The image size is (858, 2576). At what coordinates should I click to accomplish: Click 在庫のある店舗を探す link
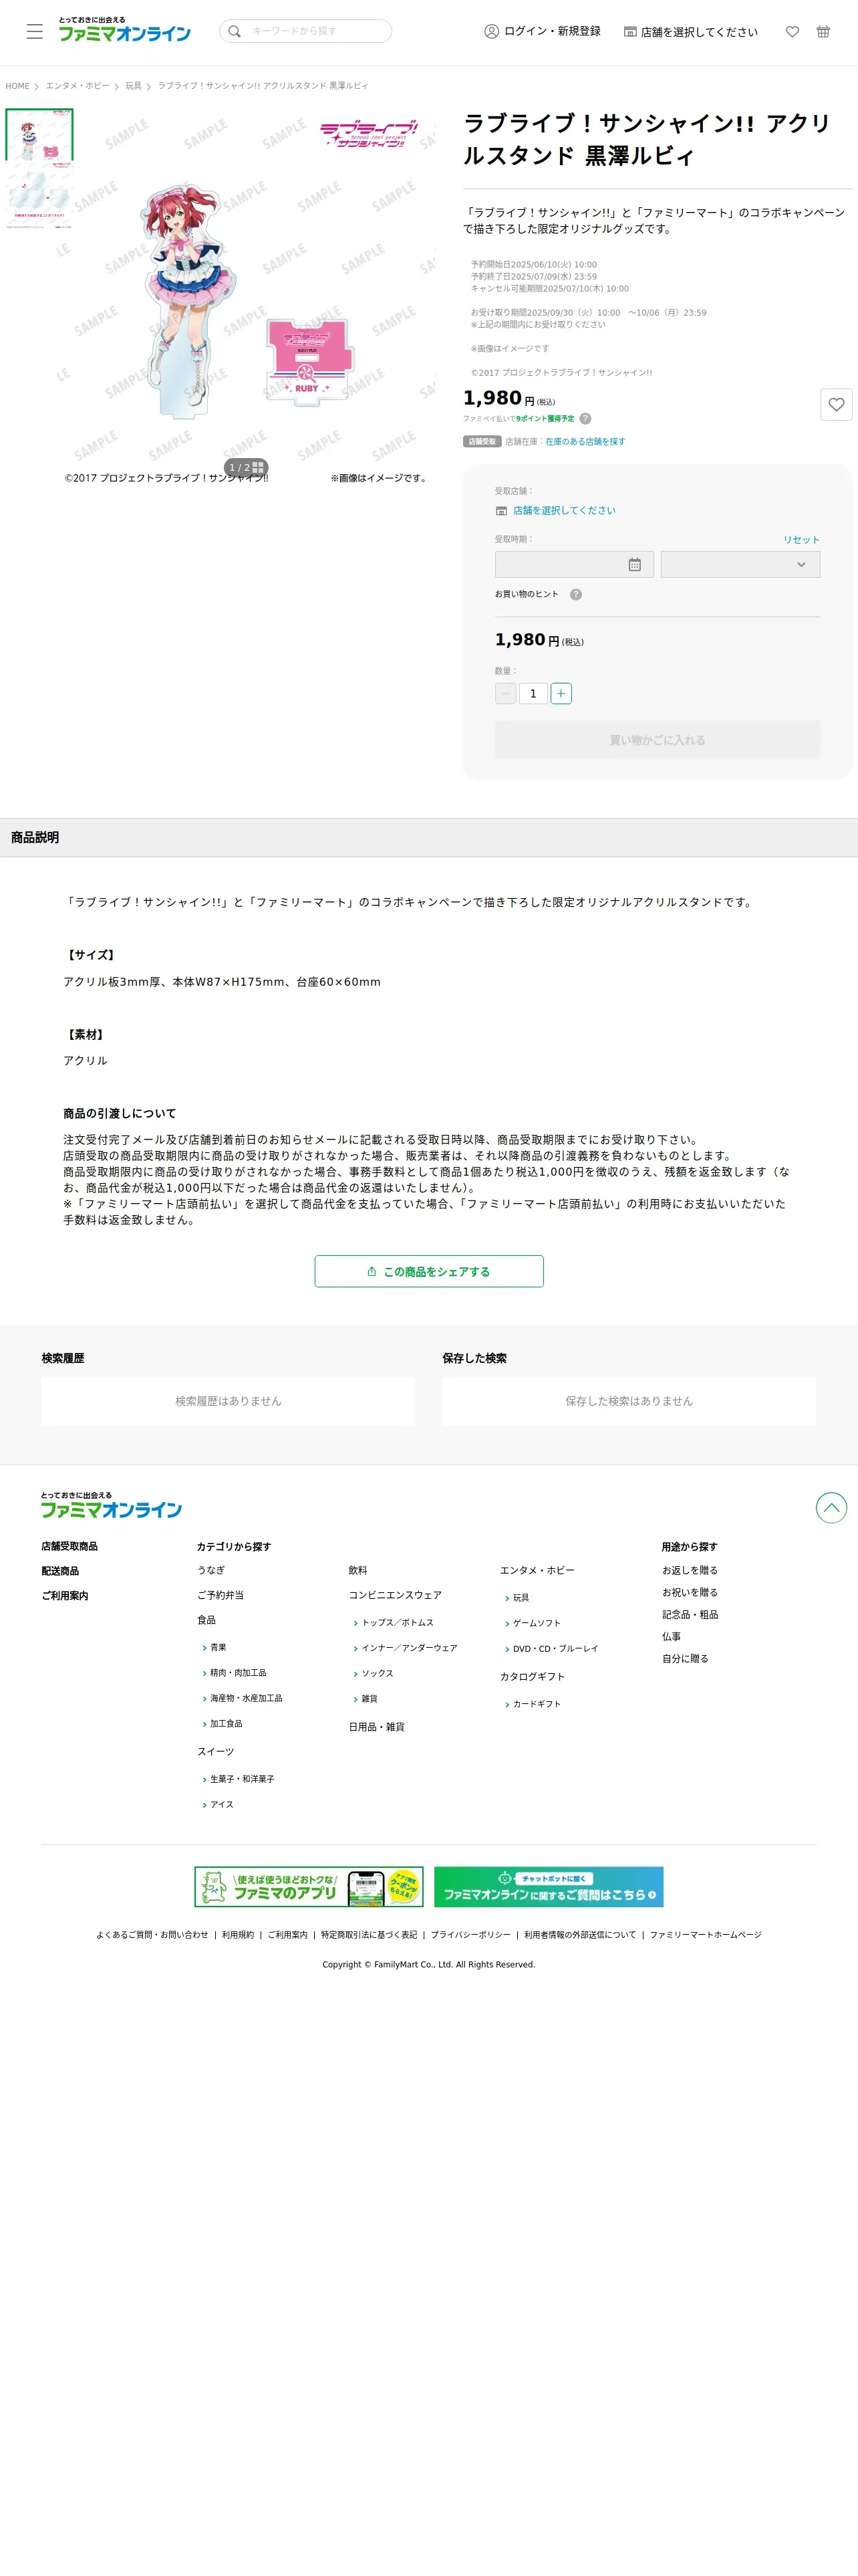(x=585, y=441)
